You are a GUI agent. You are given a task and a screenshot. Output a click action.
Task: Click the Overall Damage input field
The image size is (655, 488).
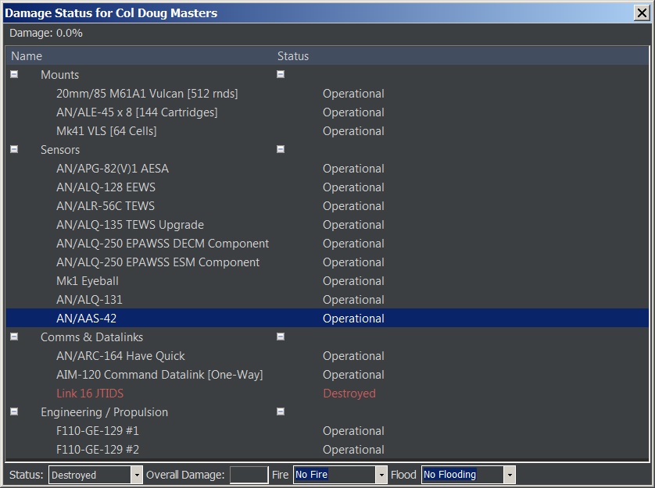click(x=249, y=475)
